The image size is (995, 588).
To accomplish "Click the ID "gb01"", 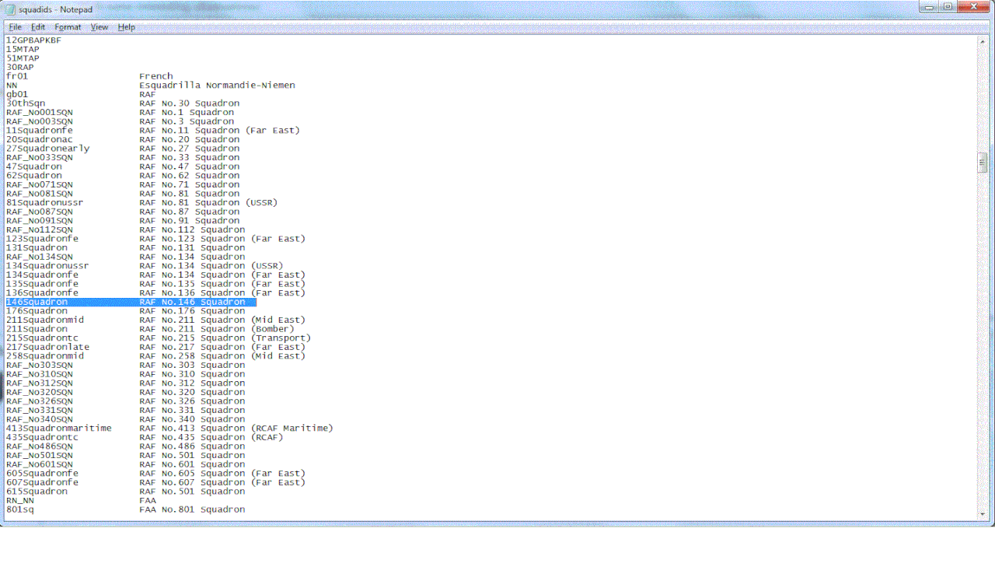I will (17, 94).
